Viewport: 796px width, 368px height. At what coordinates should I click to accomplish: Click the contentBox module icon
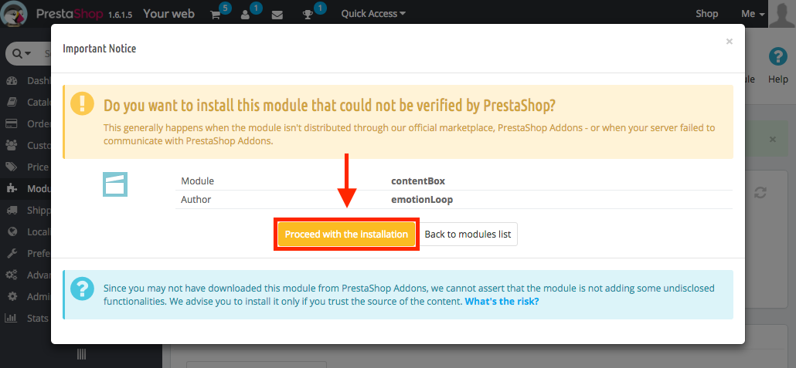click(x=115, y=184)
